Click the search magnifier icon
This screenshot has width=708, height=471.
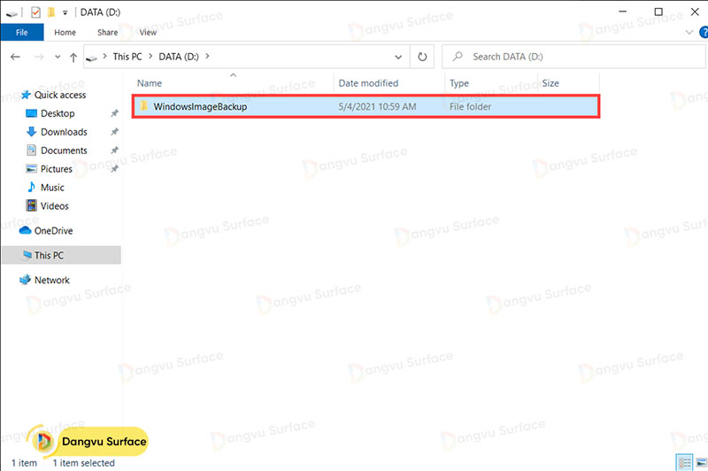(458, 57)
